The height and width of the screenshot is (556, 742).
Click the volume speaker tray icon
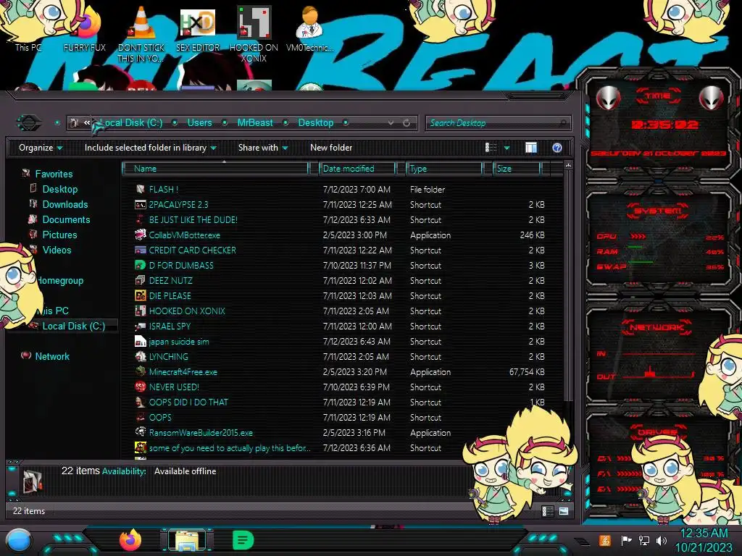661,540
